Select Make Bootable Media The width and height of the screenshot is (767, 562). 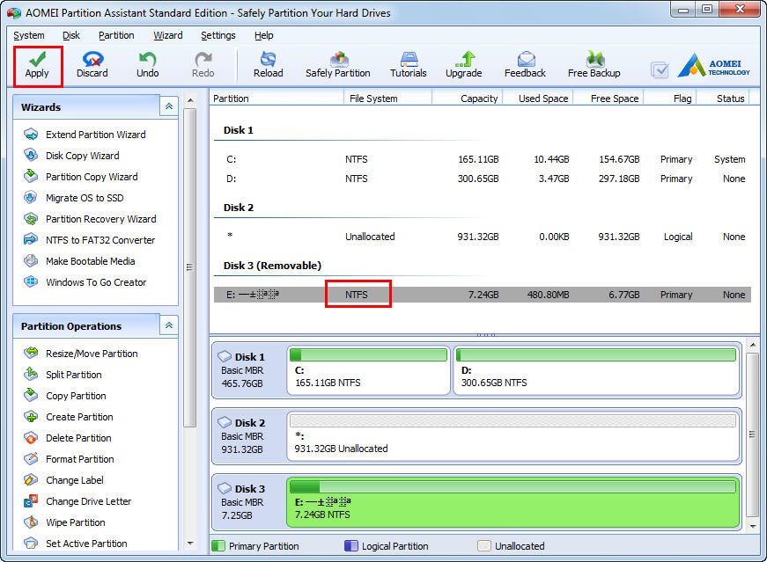pos(79,260)
